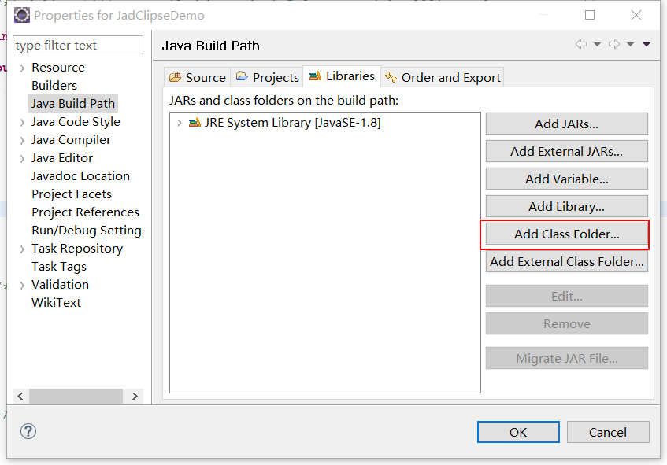Click the sidebar horizontal scrollbar thumb
Screen dimensions: 667x465
pos(76,396)
